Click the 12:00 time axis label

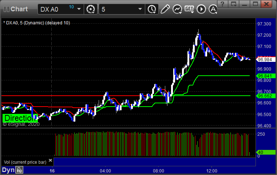click(211, 171)
